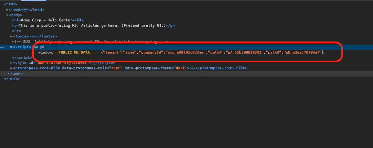Select the opening html tag

[x=11, y=4]
